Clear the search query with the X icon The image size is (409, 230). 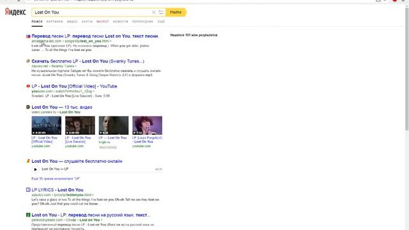153,12
